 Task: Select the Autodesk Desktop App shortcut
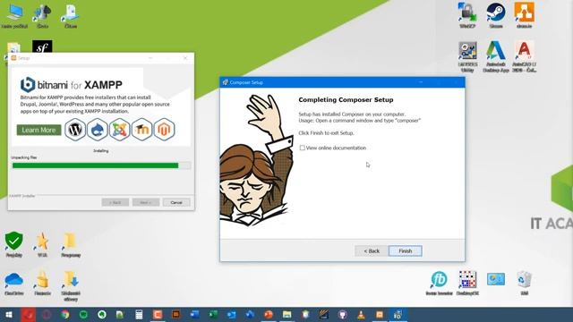pyautogui.click(x=496, y=56)
